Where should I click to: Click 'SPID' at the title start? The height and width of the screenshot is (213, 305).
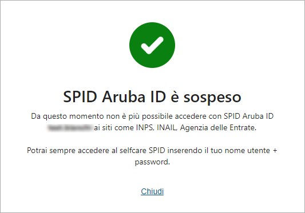80,97
